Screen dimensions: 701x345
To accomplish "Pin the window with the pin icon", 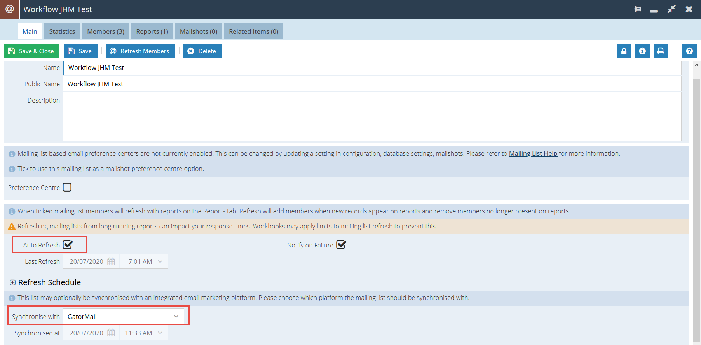I will pyautogui.click(x=636, y=9).
